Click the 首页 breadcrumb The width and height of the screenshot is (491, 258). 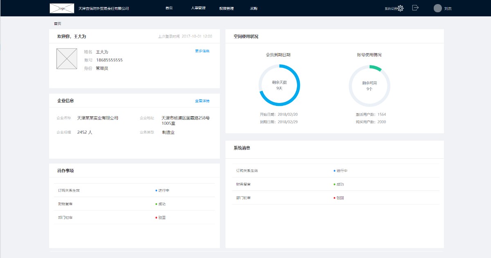57,24
